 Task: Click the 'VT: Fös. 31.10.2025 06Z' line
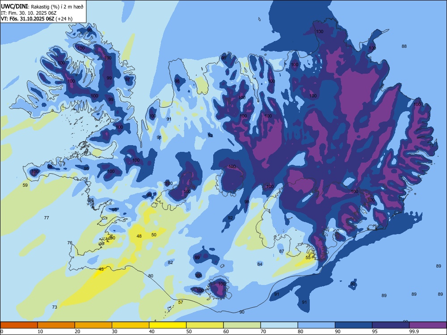point(27,19)
